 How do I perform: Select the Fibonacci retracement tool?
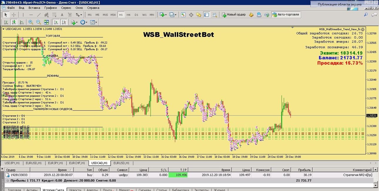pyautogui.click(x=54, y=15)
